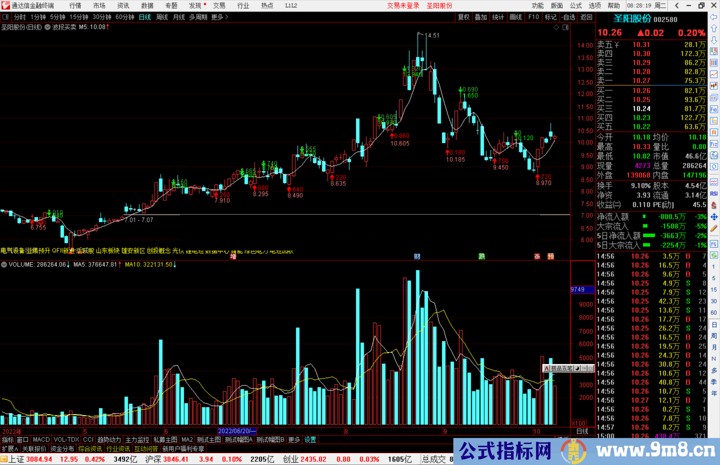This screenshot has height=465, width=720.
Task: Expand 更多 periods chevron in period bar
Action: coord(227,17)
